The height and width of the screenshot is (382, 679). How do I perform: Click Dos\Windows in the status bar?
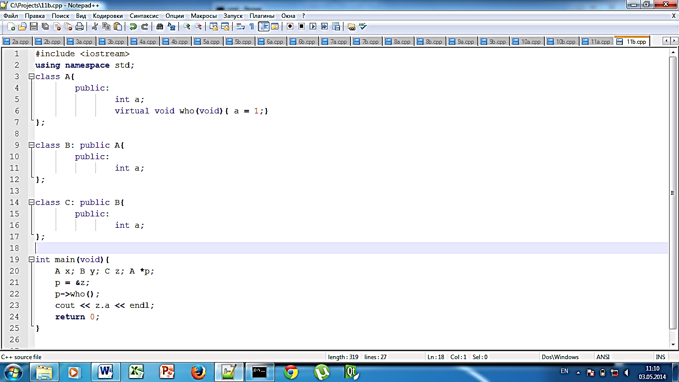pos(560,357)
